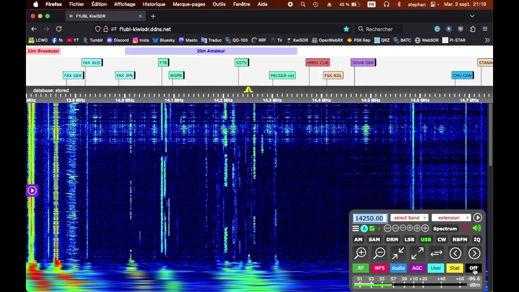Screen dimensions: 519x292
Task: Select IQ demodulation mode
Action: (477, 240)
